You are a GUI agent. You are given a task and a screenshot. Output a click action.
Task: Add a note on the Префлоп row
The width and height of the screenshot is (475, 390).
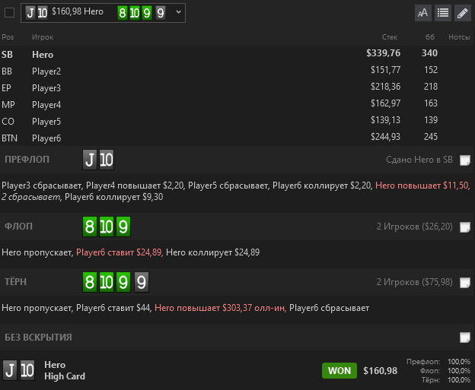tap(464, 160)
